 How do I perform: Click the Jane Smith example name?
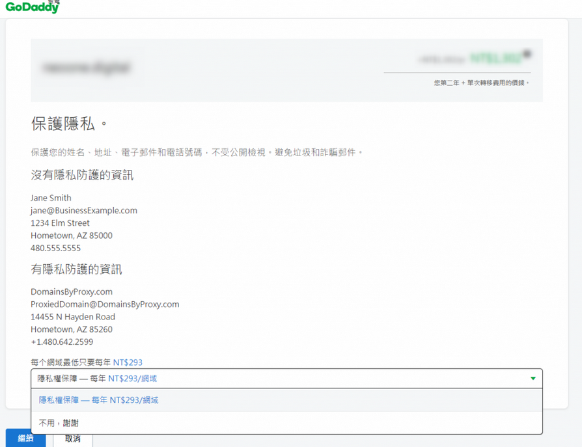(x=51, y=198)
